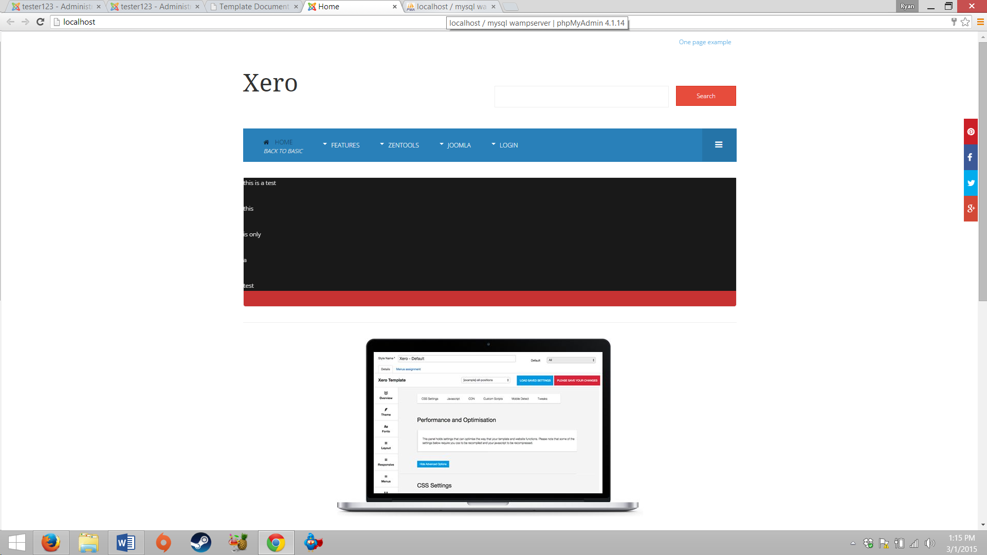This screenshot has width=987, height=555.
Task: Open Chrome settings menu icon
Action: [980, 22]
